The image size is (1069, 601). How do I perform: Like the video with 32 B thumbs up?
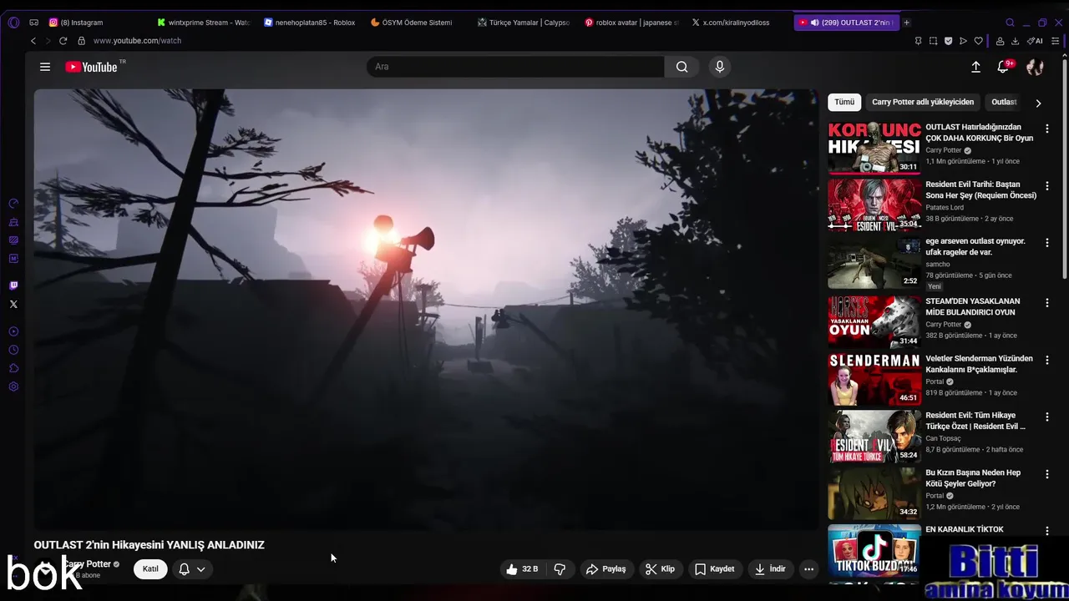[522, 569]
